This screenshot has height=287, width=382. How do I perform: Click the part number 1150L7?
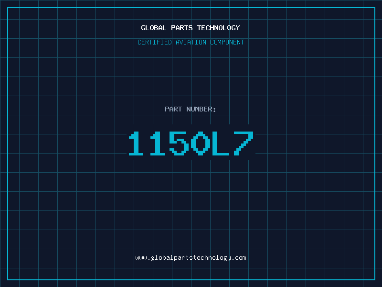(x=191, y=143)
